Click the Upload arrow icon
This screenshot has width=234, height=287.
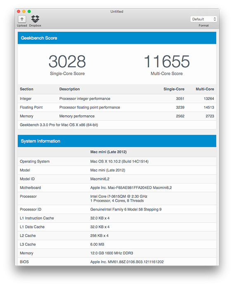[22, 19]
